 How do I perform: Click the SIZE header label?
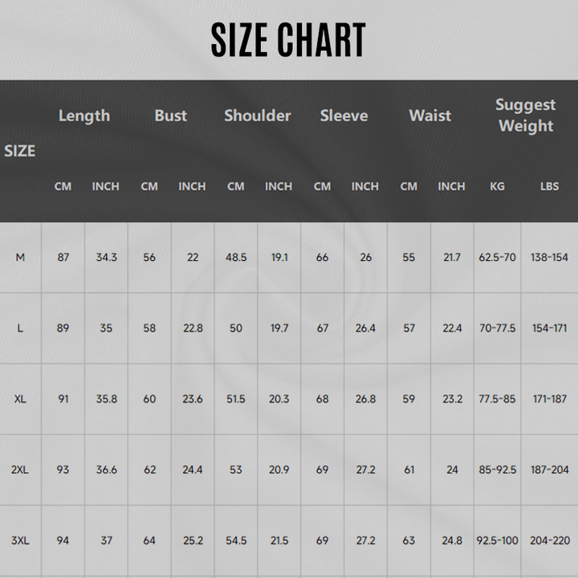coord(20,151)
